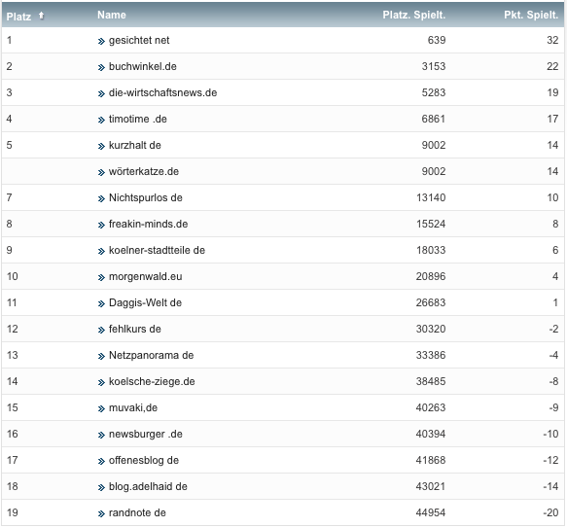This screenshot has width=567, height=527.
Task: Click the sort arrow next to Platz
Action: pos(41,16)
